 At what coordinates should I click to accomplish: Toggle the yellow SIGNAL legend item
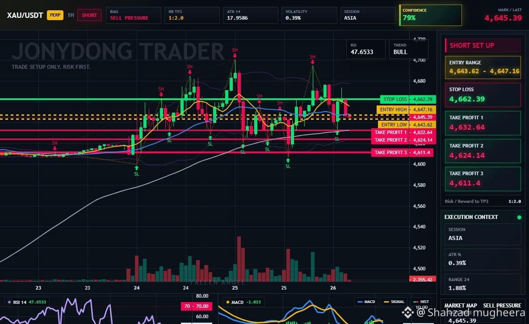(x=395, y=302)
